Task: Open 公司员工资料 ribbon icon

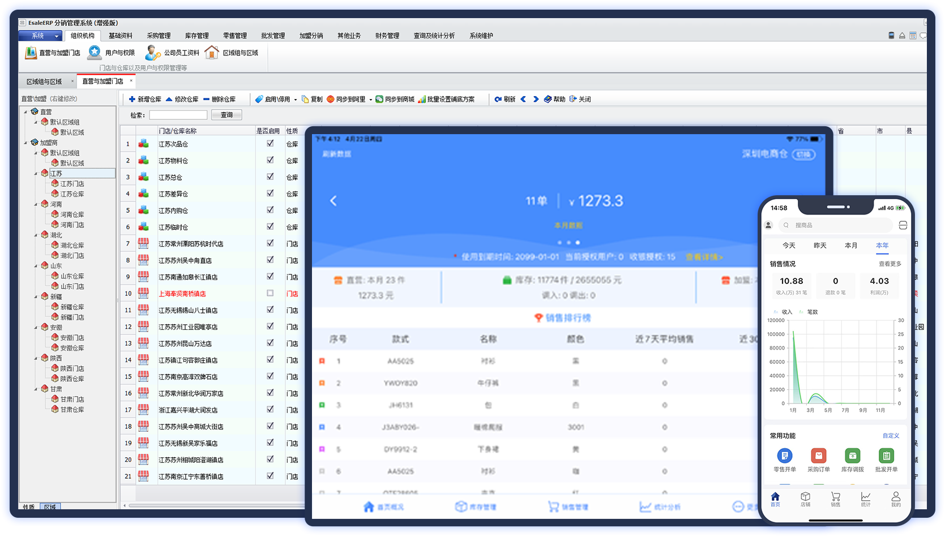Action: click(153, 53)
